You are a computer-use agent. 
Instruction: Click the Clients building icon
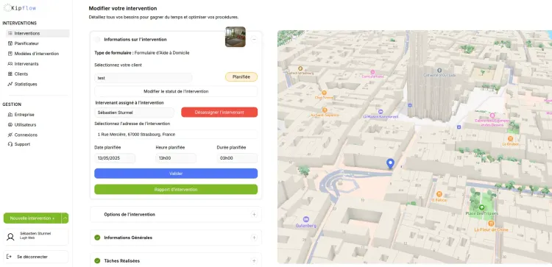point(10,74)
